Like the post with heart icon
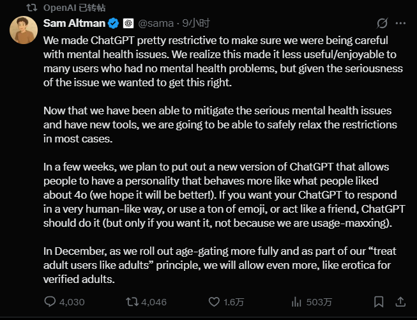This screenshot has width=417, height=320. point(213,301)
